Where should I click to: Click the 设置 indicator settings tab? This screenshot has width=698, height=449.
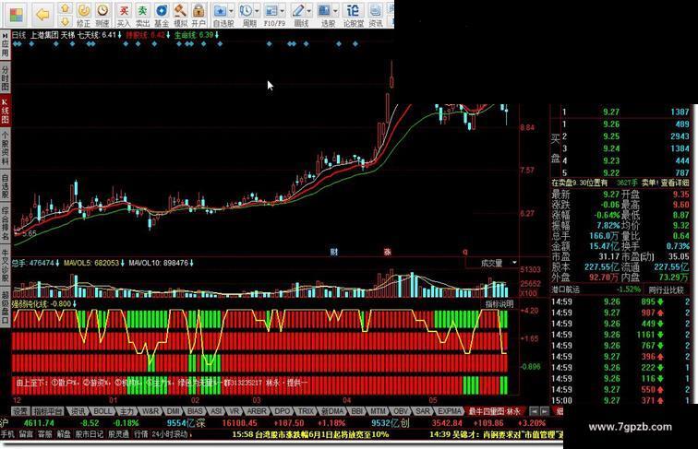tap(20, 411)
